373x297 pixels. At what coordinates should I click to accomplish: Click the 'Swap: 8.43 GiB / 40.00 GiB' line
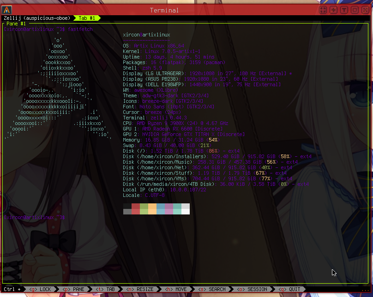pos(167,145)
